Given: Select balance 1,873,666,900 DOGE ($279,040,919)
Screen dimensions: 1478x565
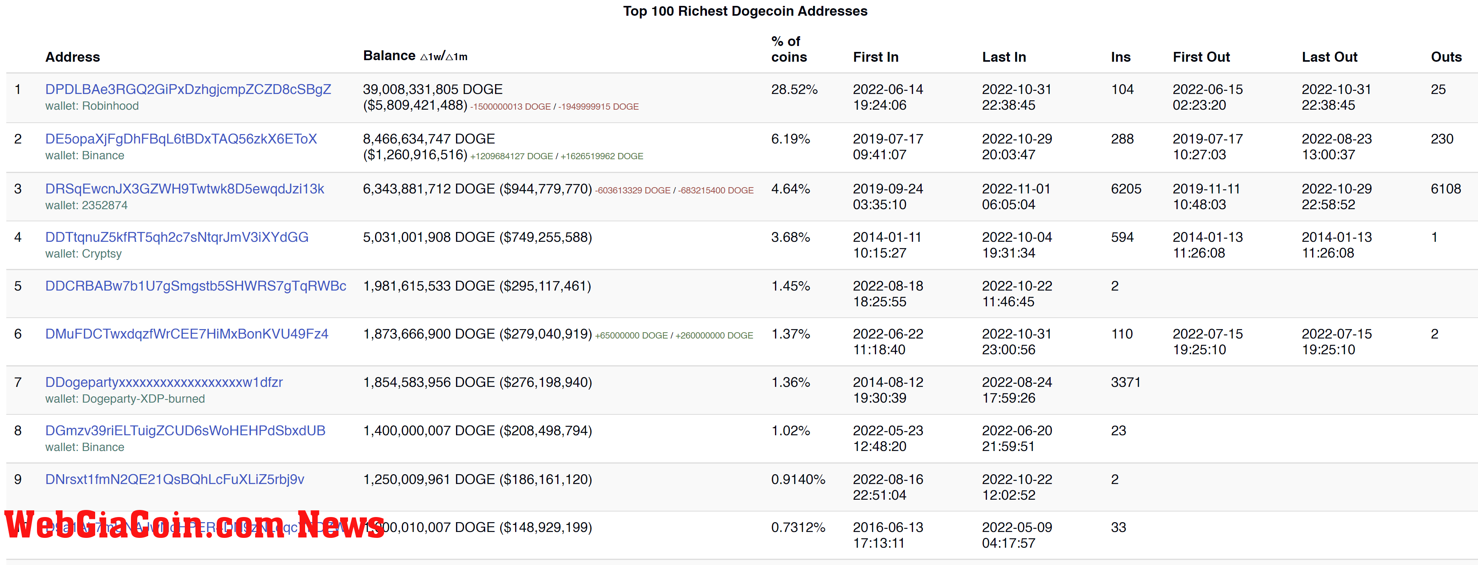Looking at the screenshot, I should coord(477,334).
